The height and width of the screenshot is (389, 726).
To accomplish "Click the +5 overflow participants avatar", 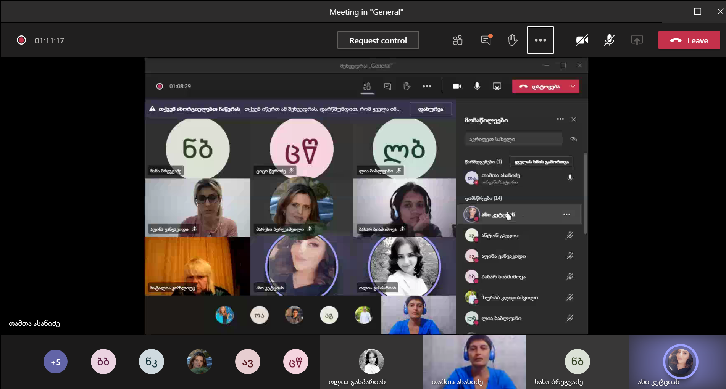I will [56, 362].
